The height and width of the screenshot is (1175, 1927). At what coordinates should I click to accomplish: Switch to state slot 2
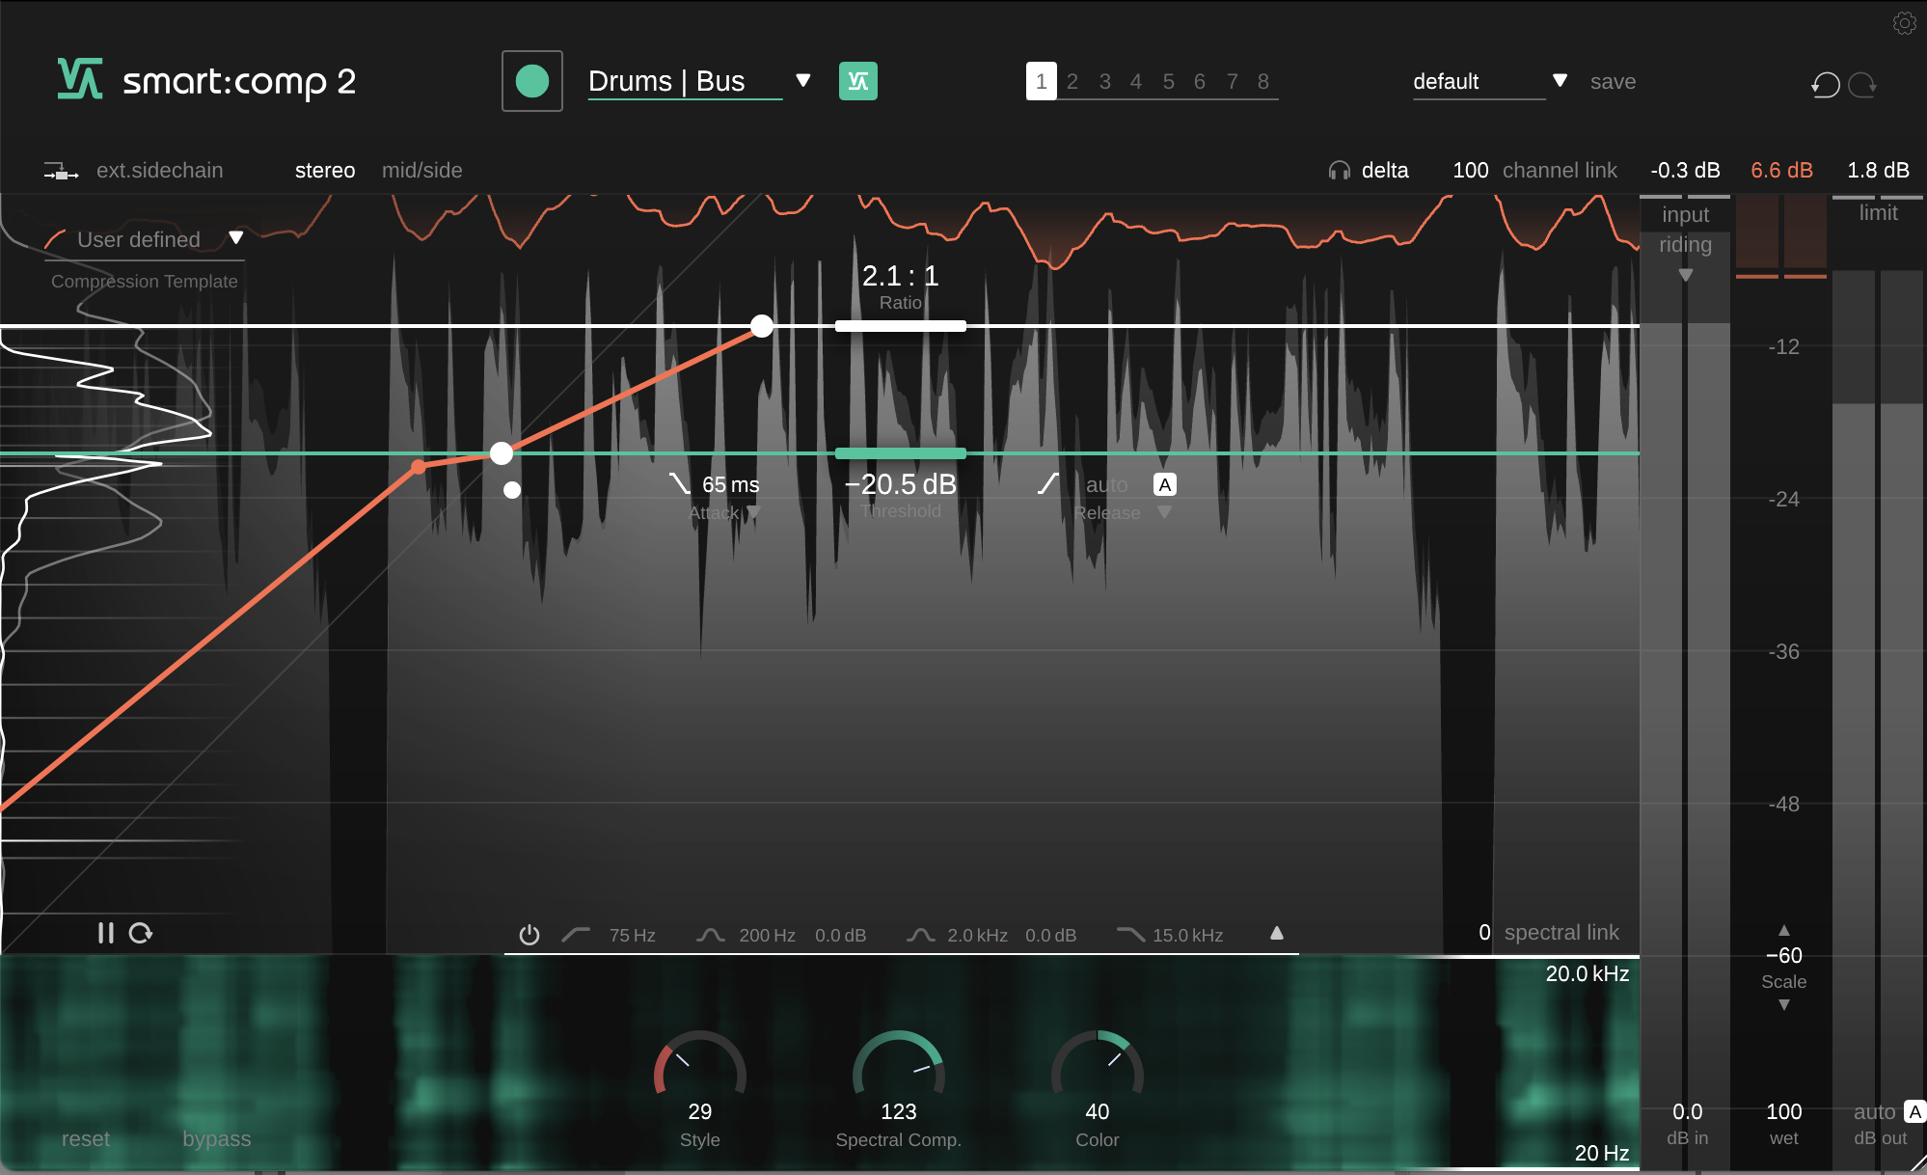point(1072,82)
